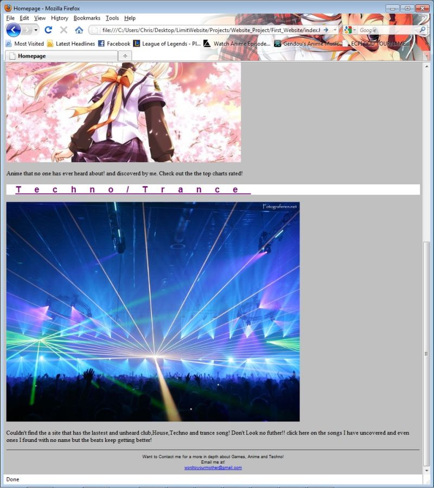Open a new tab with plus button
The width and height of the screenshot is (434, 488).
click(x=125, y=56)
